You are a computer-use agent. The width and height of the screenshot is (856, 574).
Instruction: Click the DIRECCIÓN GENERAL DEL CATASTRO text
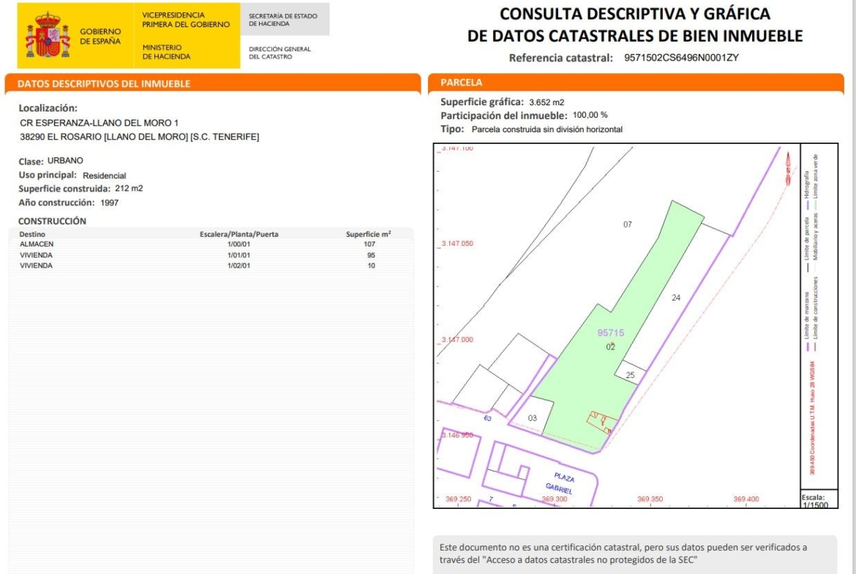tap(279, 53)
